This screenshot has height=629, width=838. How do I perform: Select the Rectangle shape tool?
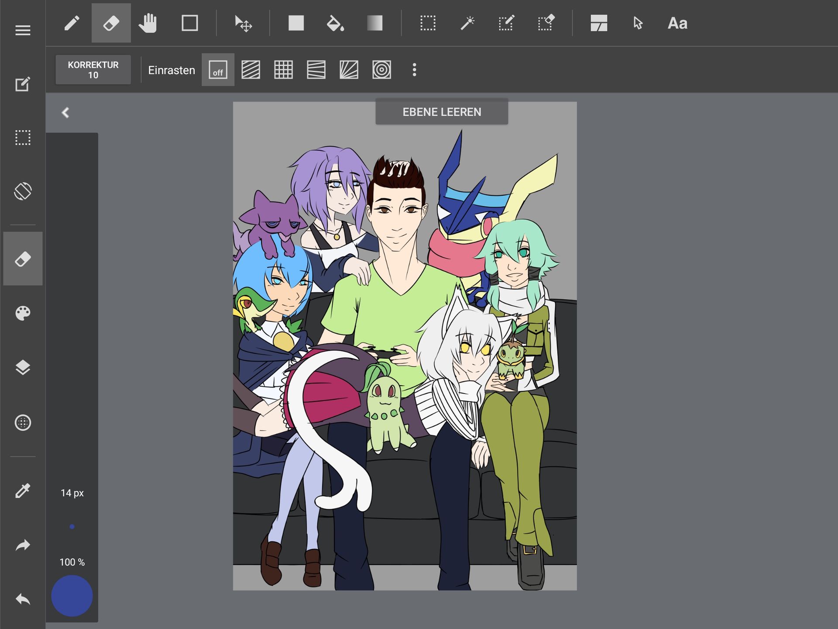click(x=189, y=23)
